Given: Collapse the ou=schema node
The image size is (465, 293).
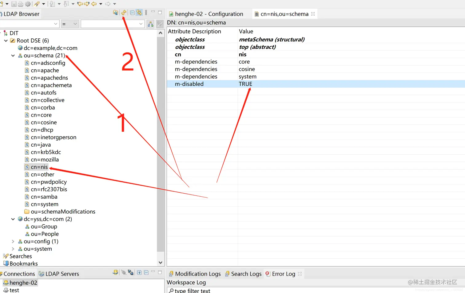Looking at the screenshot, I should point(13,56).
